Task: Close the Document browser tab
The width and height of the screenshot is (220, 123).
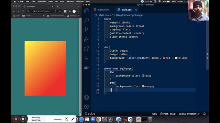Action: (x=53, y=6)
